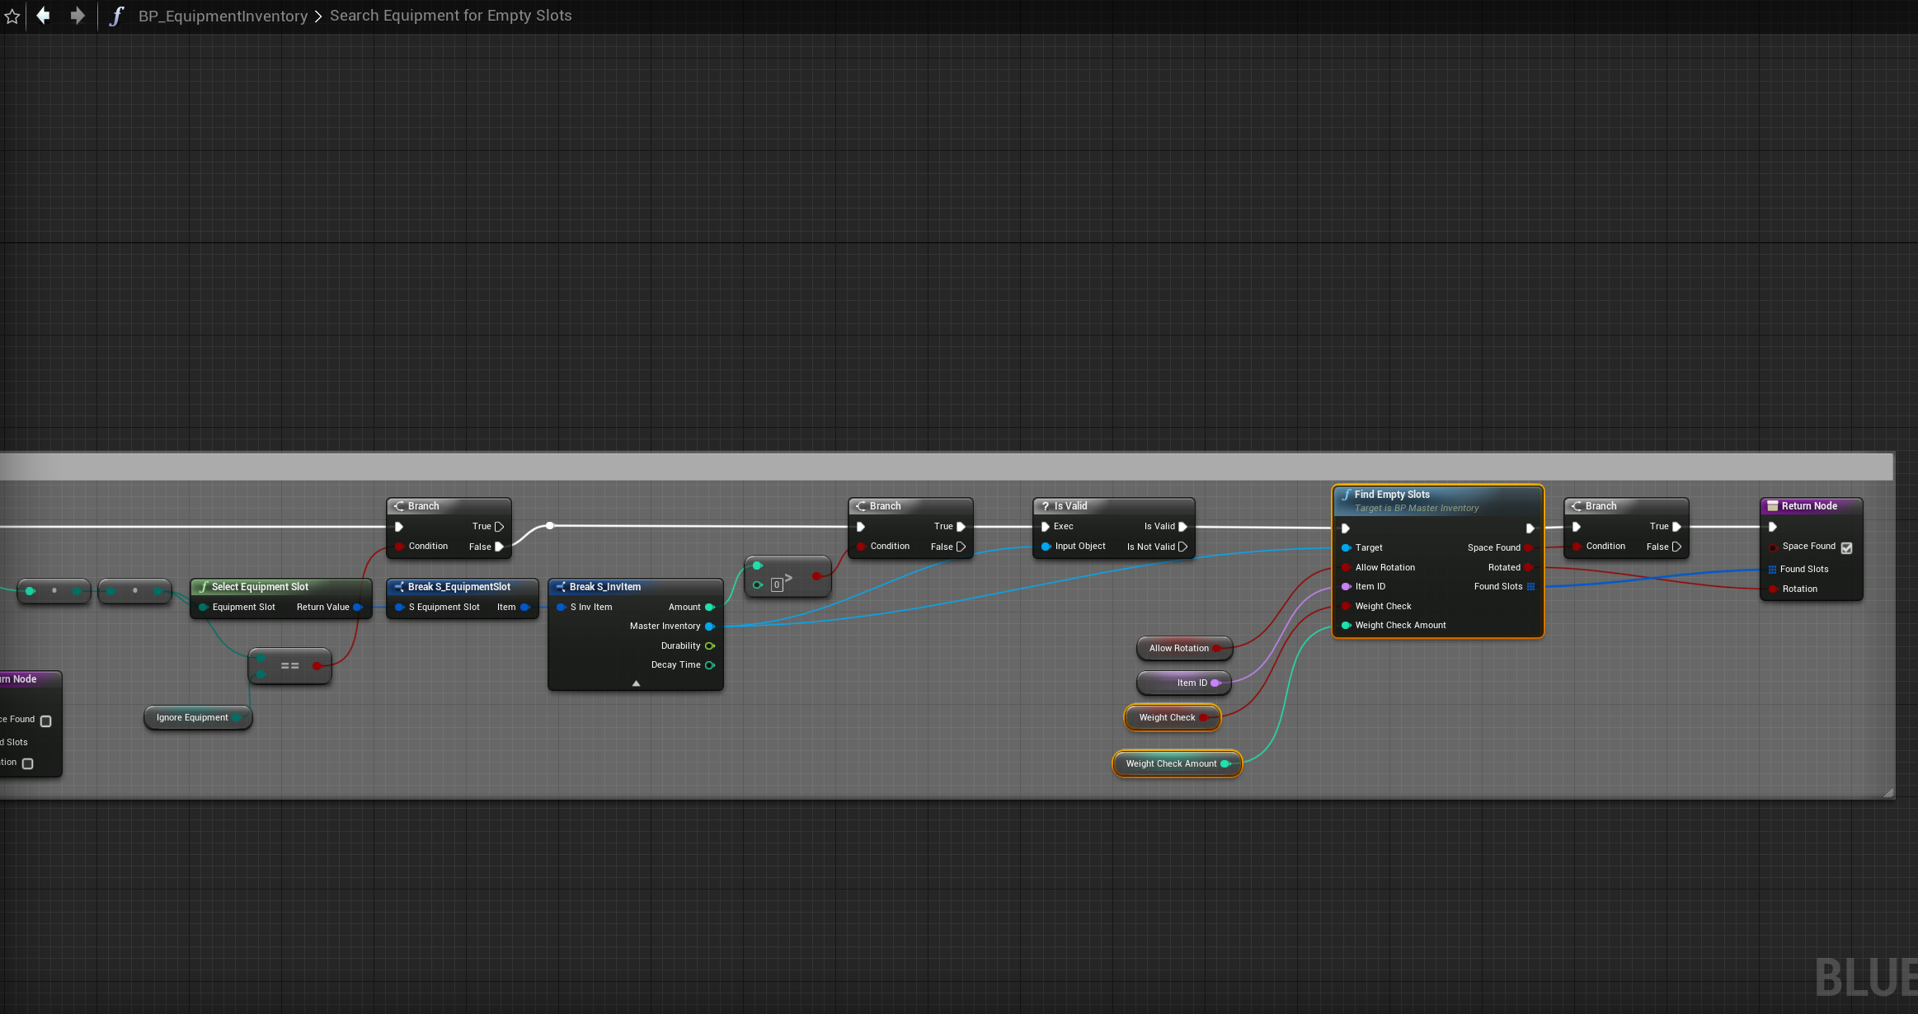Click the favorite star icon in breadcrumb bar
1918x1014 pixels.
click(x=12, y=16)
